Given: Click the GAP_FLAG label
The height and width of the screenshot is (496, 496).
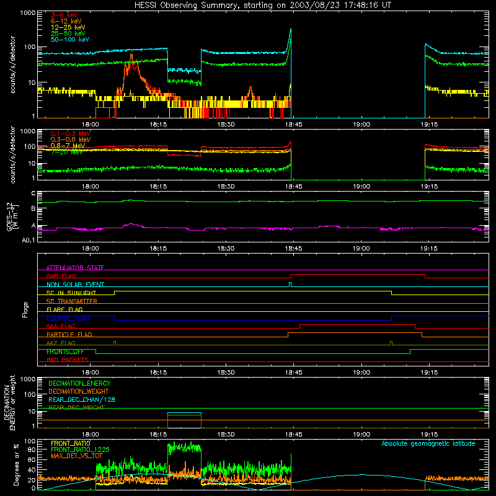Looking at the screenshot, I should 61,276.
